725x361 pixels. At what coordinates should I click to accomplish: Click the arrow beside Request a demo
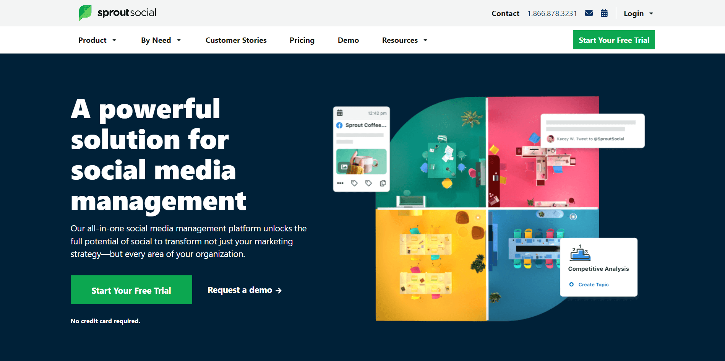point(279,291)
